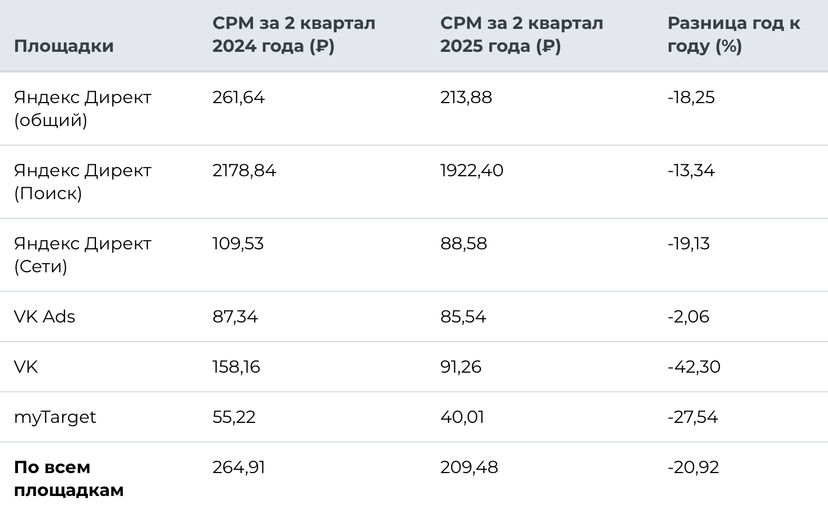Select the Яндекс Директ (Сети) row label
This screenshot has width=828, height=514.
tap(82, 255)
